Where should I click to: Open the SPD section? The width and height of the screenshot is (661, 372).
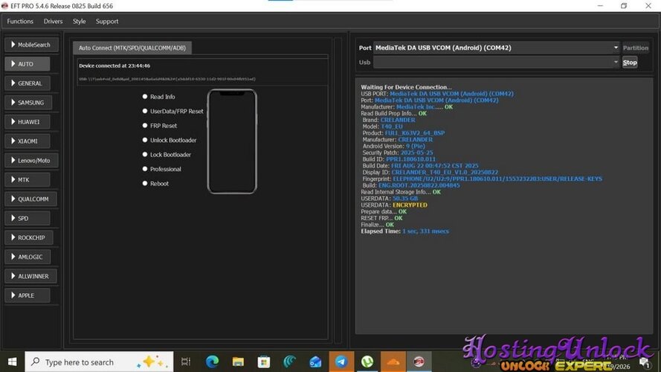point(28,219)
